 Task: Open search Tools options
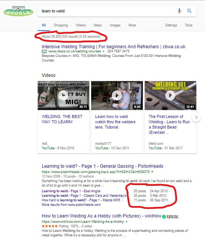point(188,25)
